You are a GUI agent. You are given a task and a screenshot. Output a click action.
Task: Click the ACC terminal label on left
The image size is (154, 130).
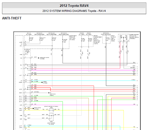[x=21, y=46]
